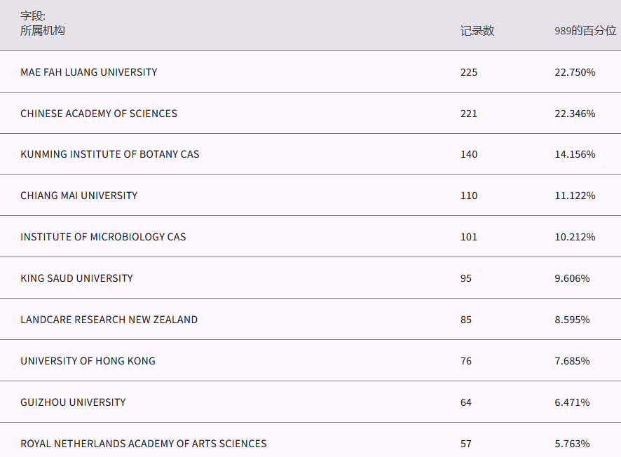
Task: Click the 所属机构 column header
Action: [43, 31]
